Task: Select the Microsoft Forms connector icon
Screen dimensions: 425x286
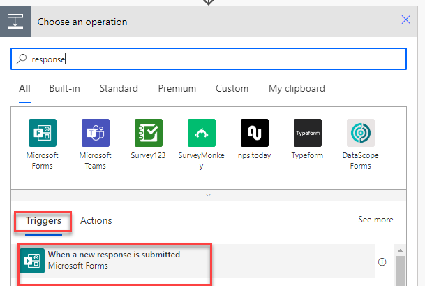Action: [43, 133]
